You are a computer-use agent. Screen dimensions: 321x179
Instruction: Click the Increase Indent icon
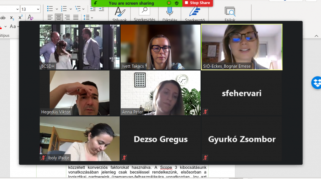[x=101, y=9]
